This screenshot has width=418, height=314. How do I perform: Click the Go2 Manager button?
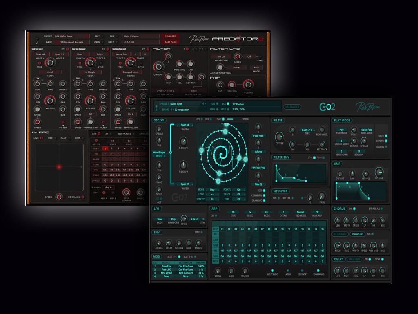coord(292,107)
